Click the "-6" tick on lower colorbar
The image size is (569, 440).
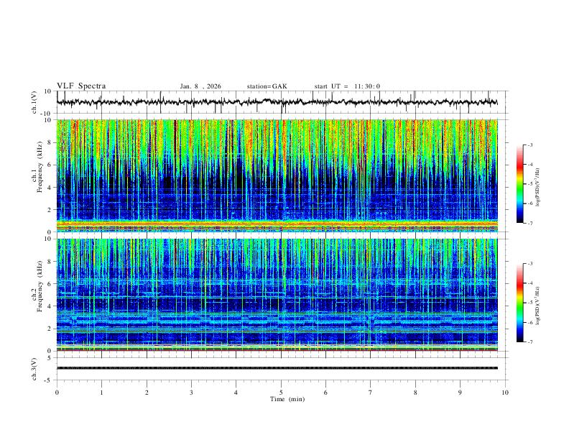[529, 322]
